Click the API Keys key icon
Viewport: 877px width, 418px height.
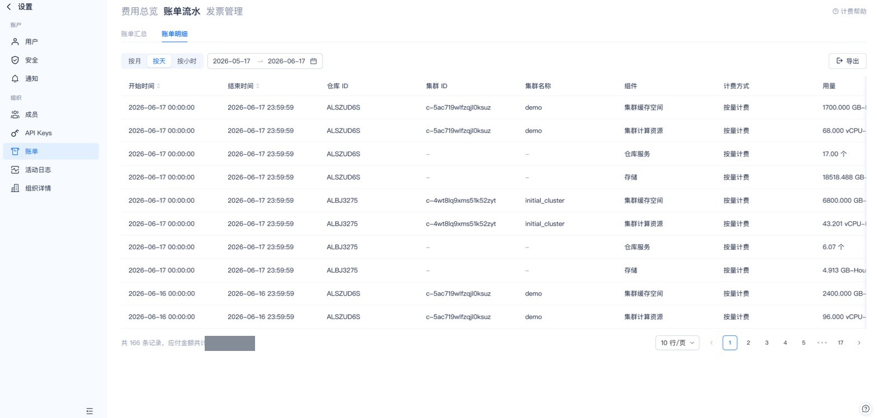point(15,133)
